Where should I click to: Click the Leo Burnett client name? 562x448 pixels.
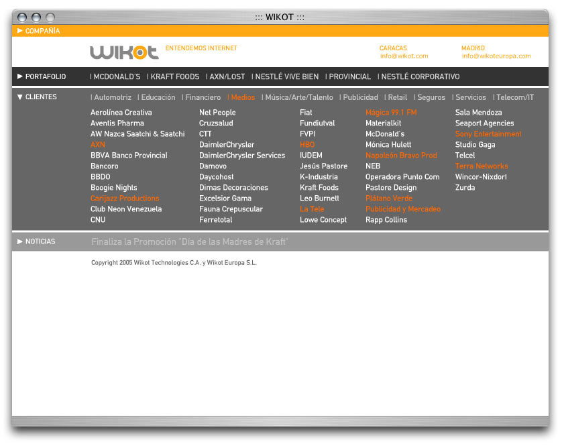click(319, 199)
